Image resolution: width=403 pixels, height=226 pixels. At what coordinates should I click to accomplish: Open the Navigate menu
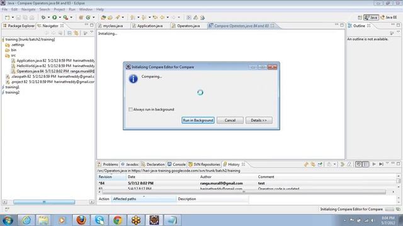click(28, 9)
